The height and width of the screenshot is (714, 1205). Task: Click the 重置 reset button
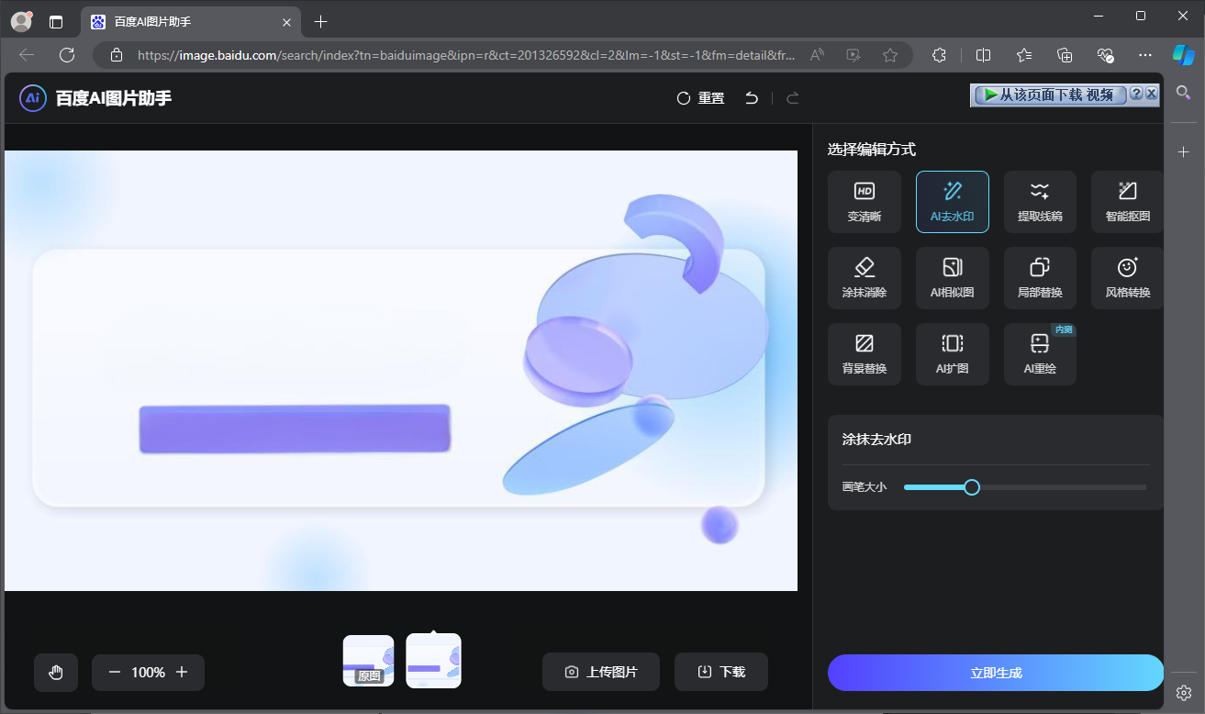700,98
